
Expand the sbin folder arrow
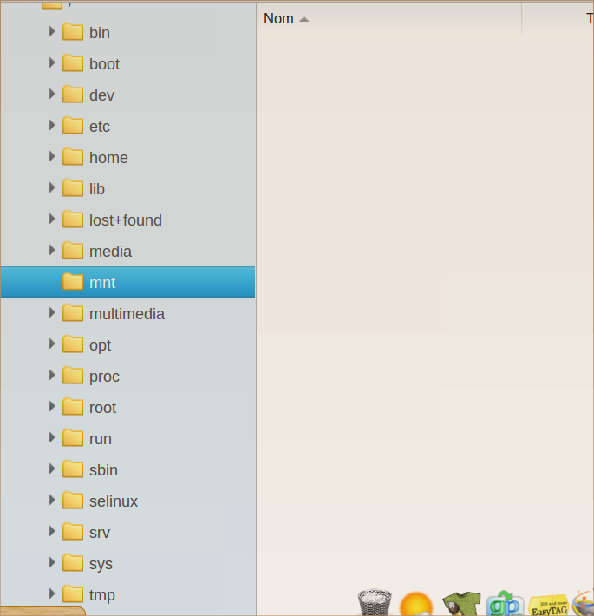pos(51,469)
